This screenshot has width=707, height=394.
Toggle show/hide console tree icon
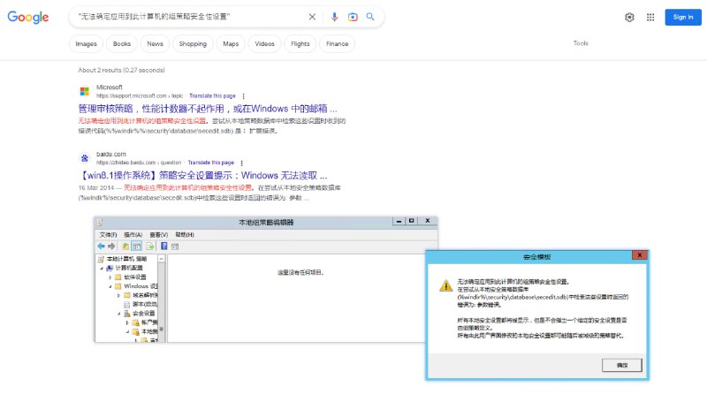click(x=137, y=246)
